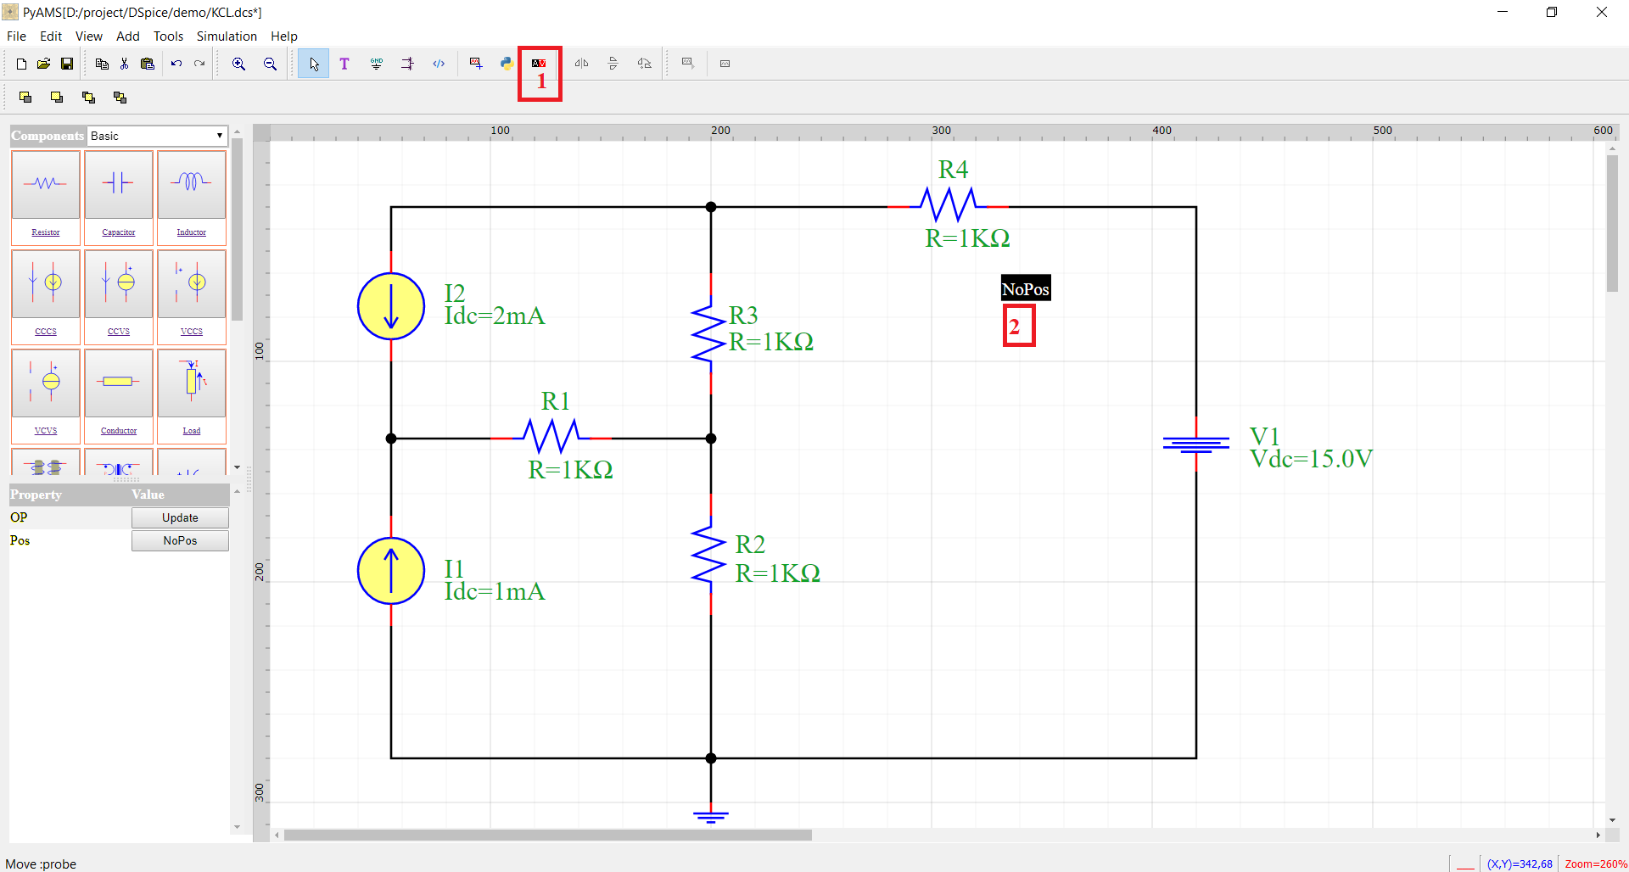Open the File menu
This screenshot has width=1629, height=872.
click(16, 36)
